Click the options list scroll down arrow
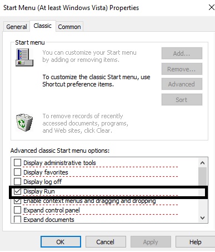The image size is (215, 252). pyautogui.click(x=202, y=218)
